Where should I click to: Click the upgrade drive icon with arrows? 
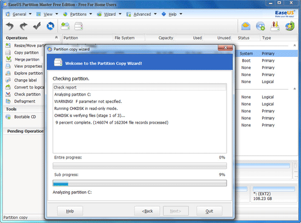click(x=275, y=26)
